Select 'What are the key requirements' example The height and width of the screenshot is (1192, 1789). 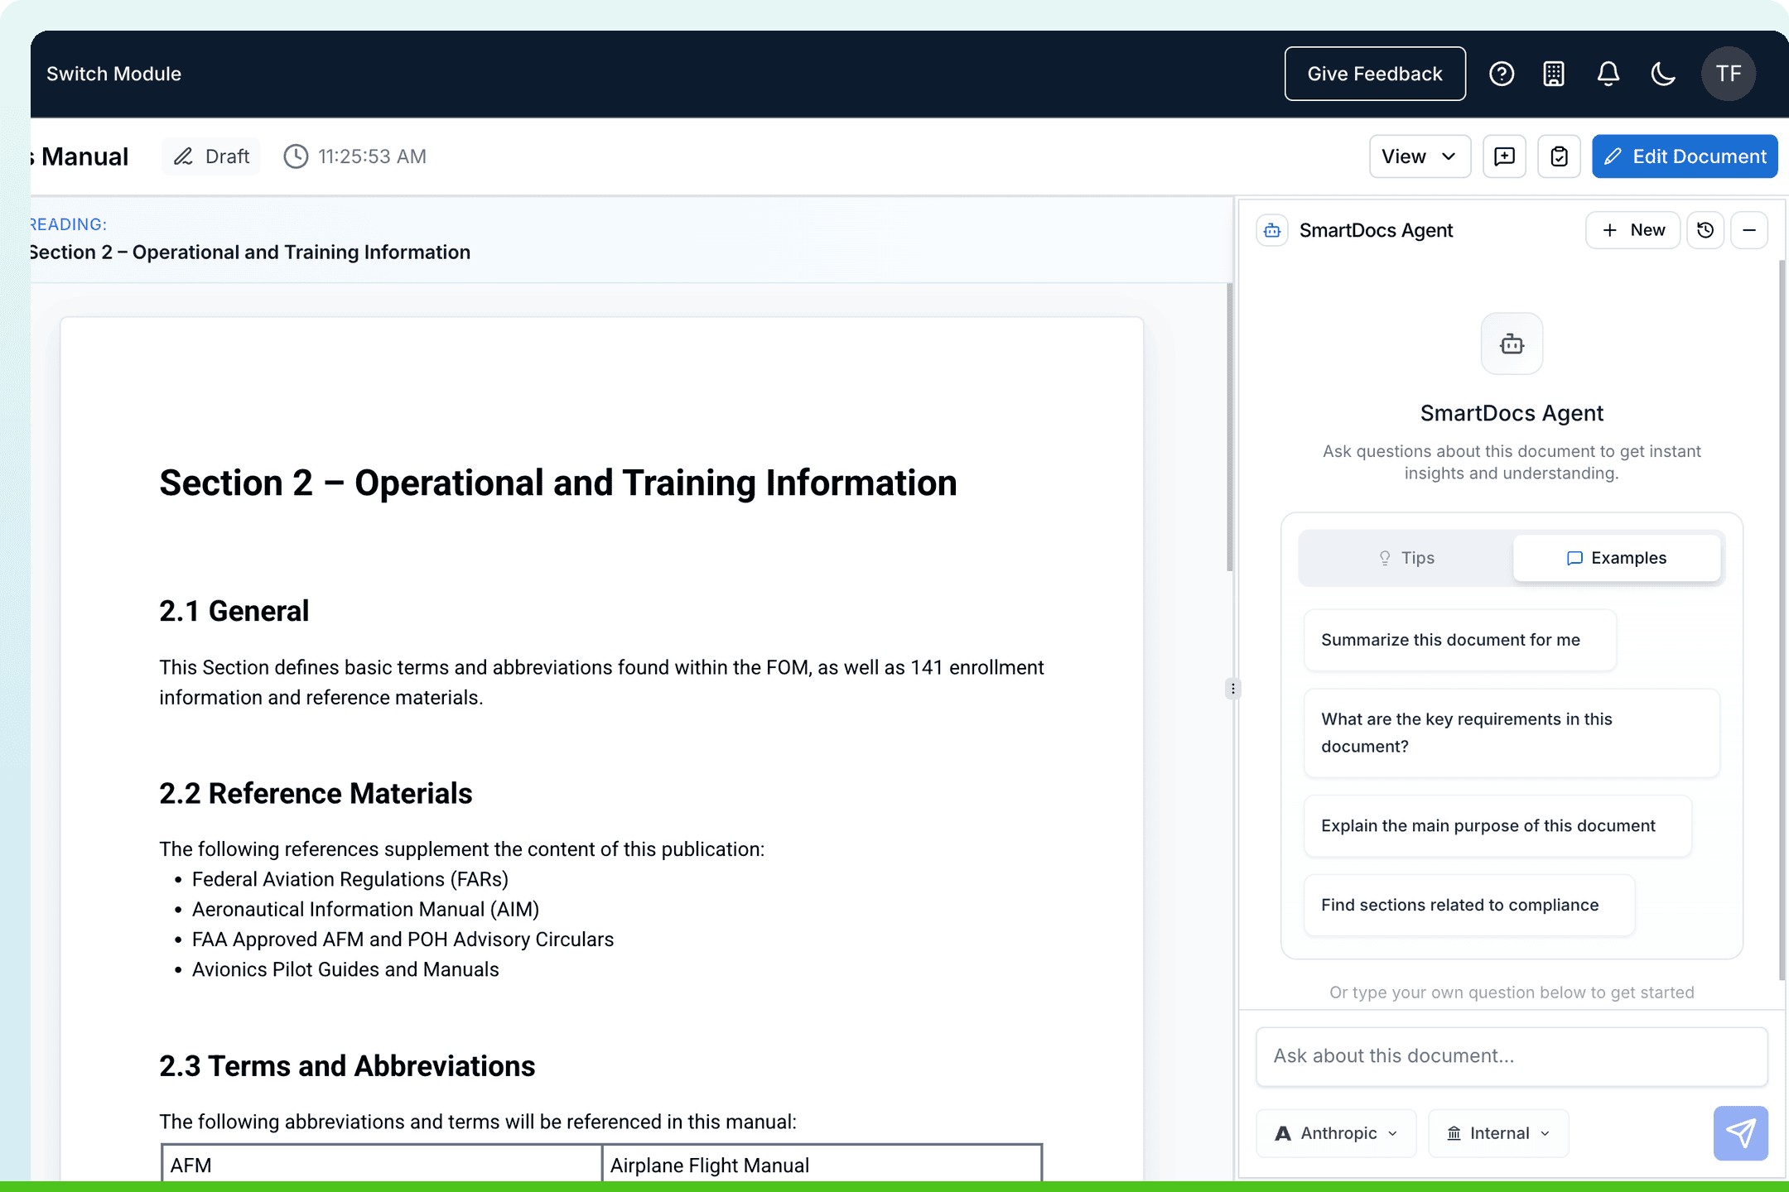[x=1512, y=733]
